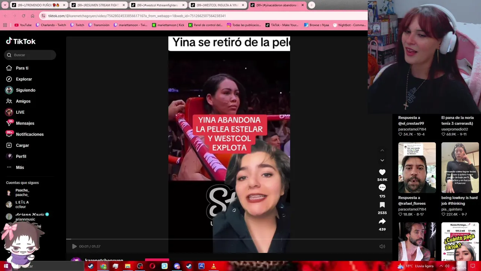Seek on the video progress bar
481x271 pixels.
[229, 239]
